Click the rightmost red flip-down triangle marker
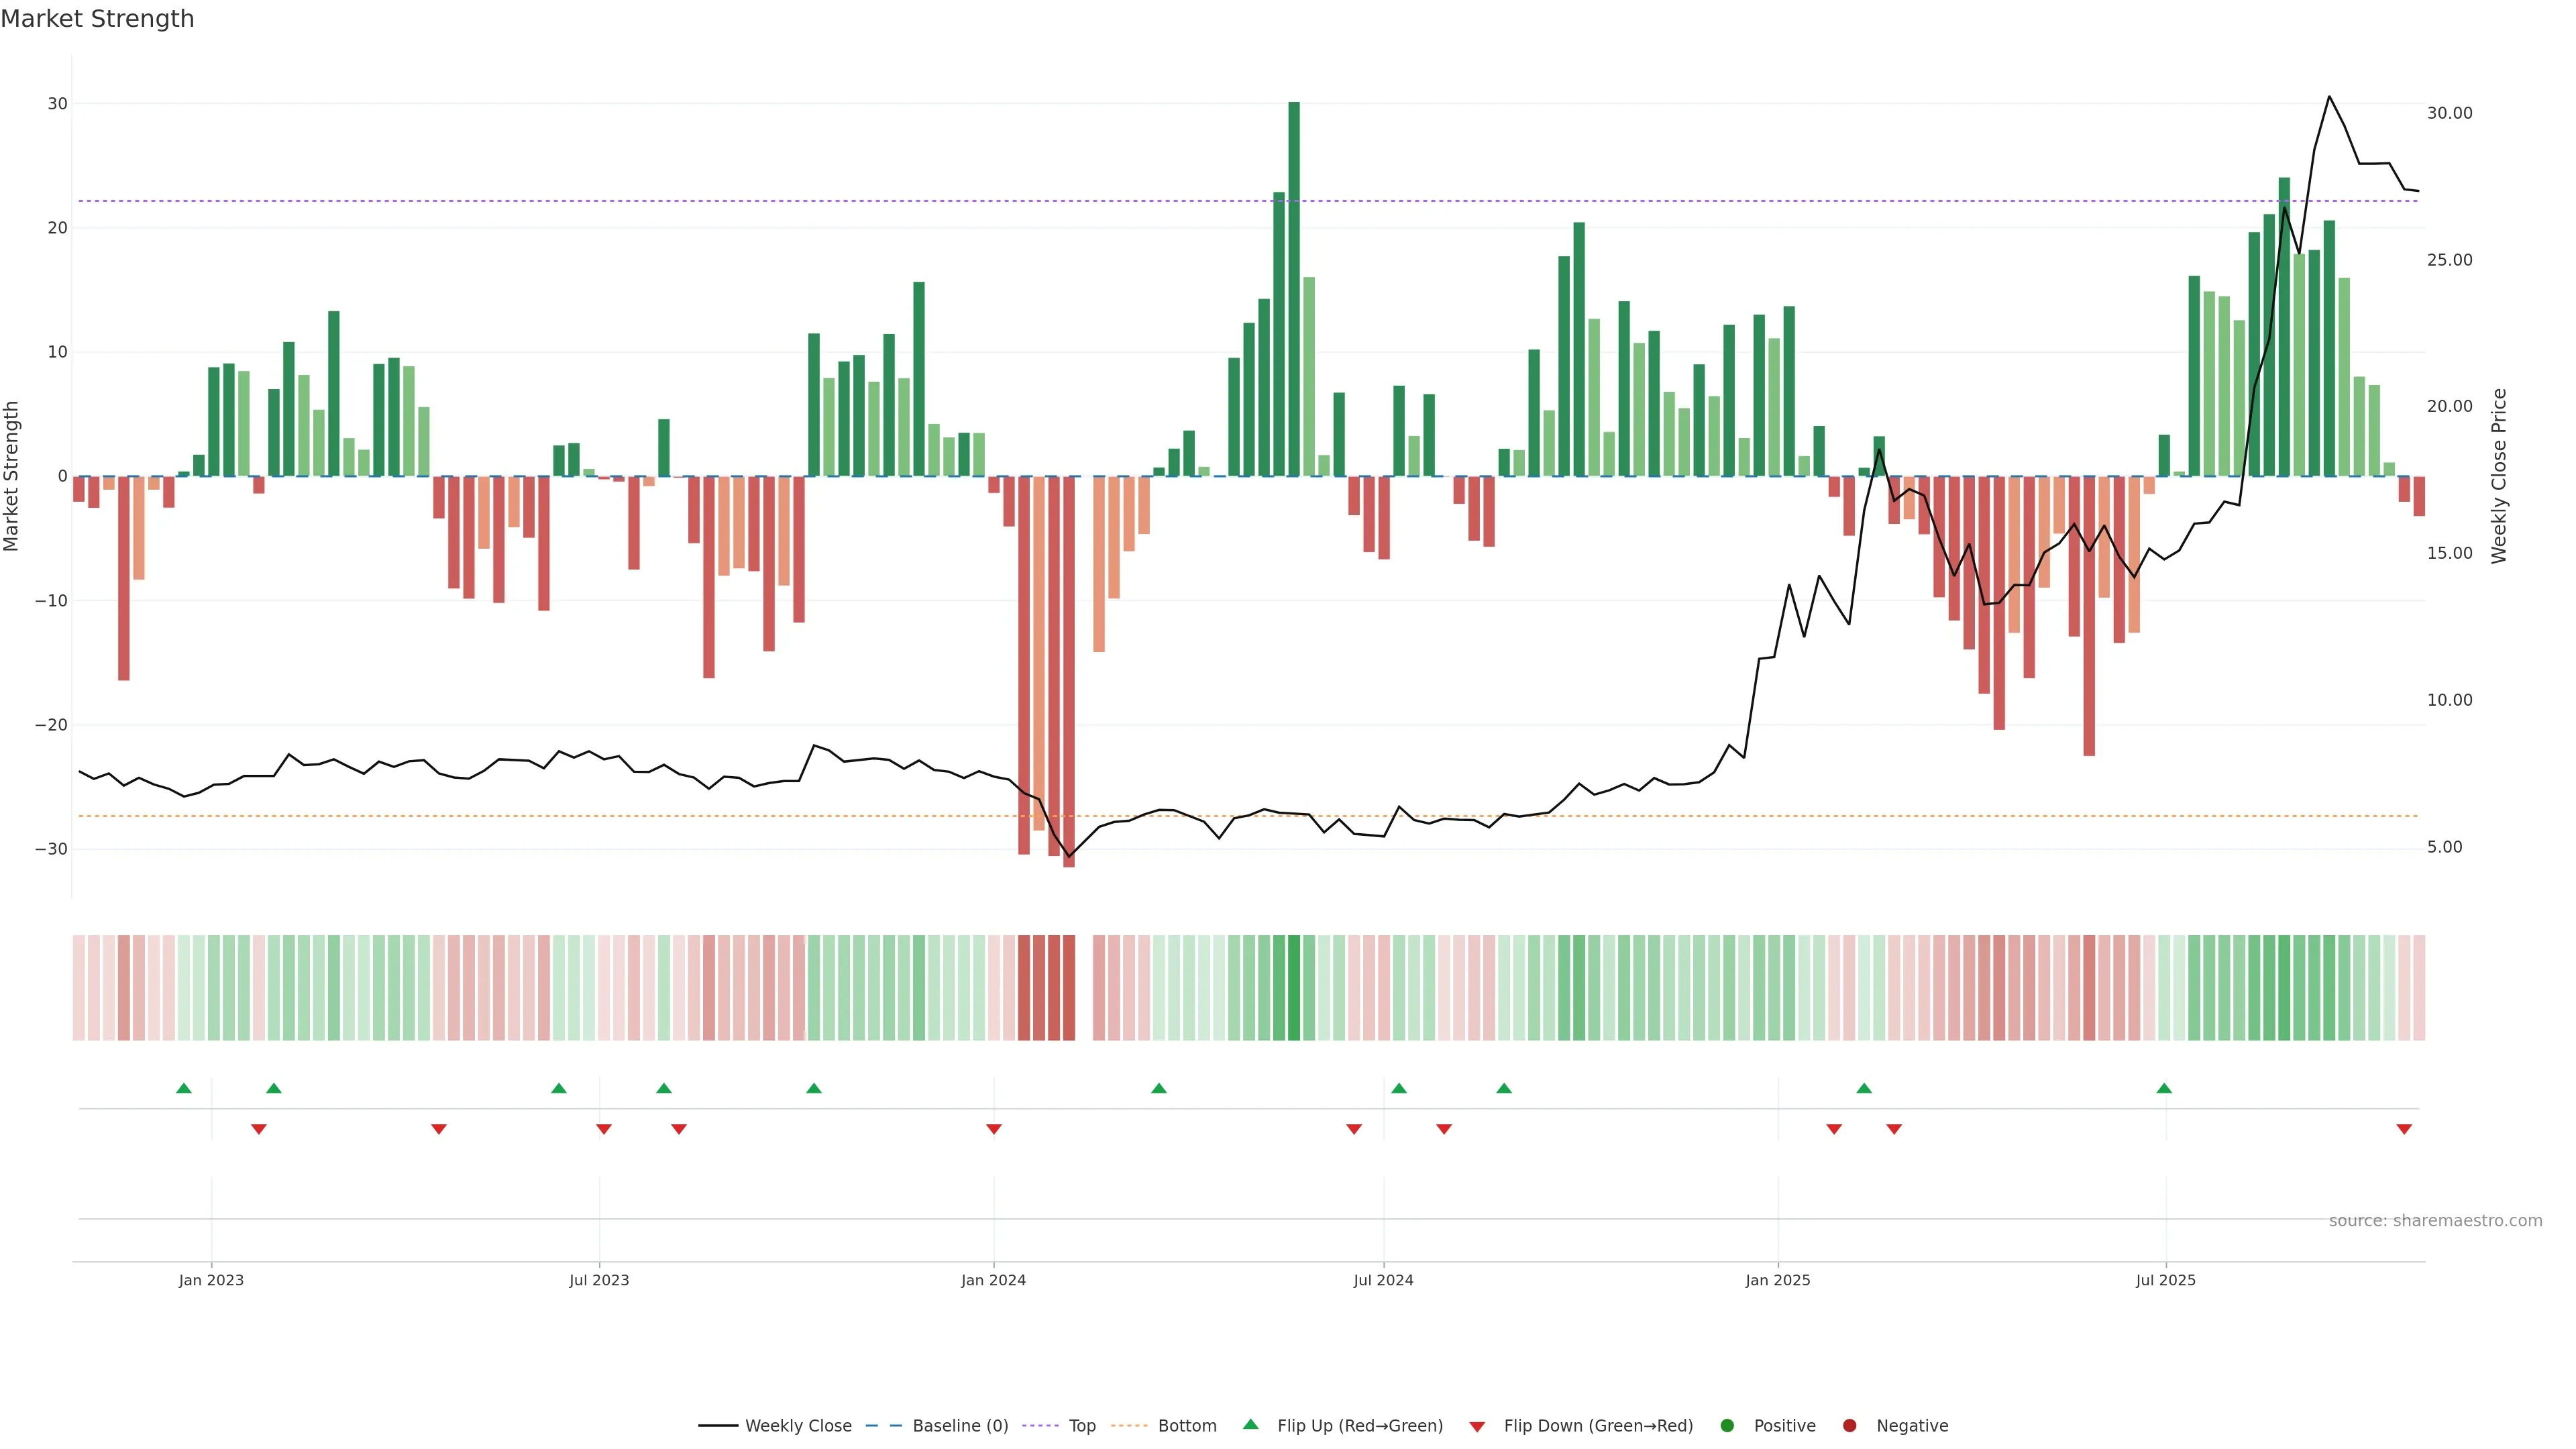This screenshot has height=1449, width=2576. pos(2404,1129)
